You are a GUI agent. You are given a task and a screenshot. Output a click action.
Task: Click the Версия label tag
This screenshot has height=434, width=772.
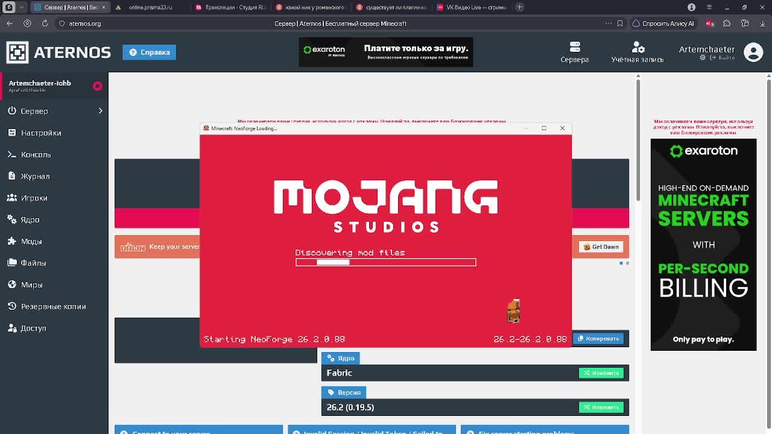pos(343,392)
